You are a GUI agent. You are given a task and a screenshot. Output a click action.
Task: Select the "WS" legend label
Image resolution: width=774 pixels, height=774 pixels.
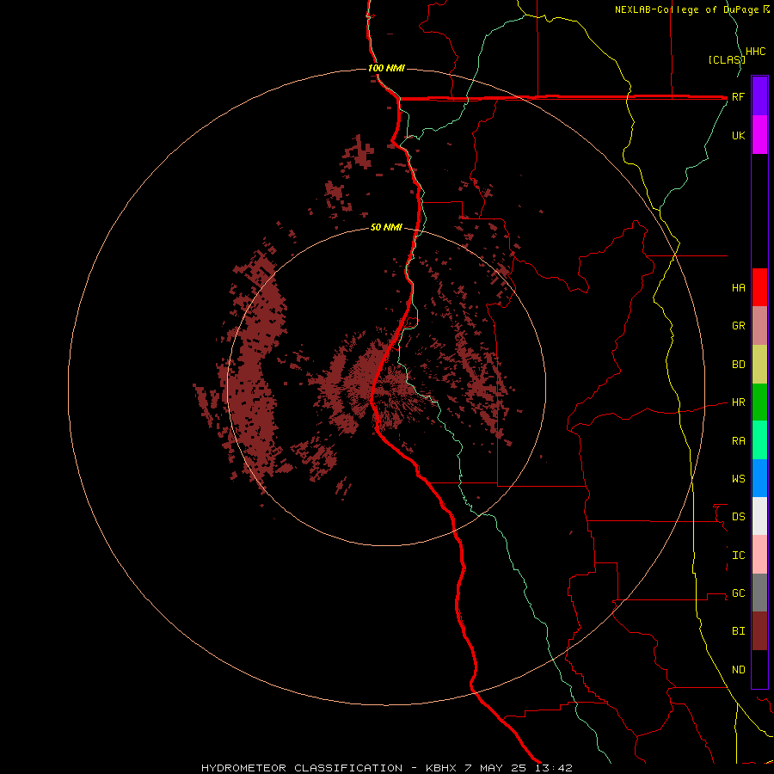coord(738,478)
